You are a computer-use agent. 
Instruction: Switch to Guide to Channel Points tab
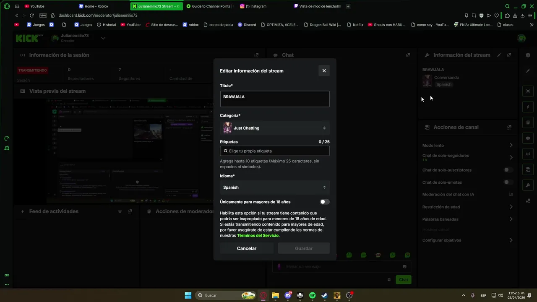(x=210, y=6)
